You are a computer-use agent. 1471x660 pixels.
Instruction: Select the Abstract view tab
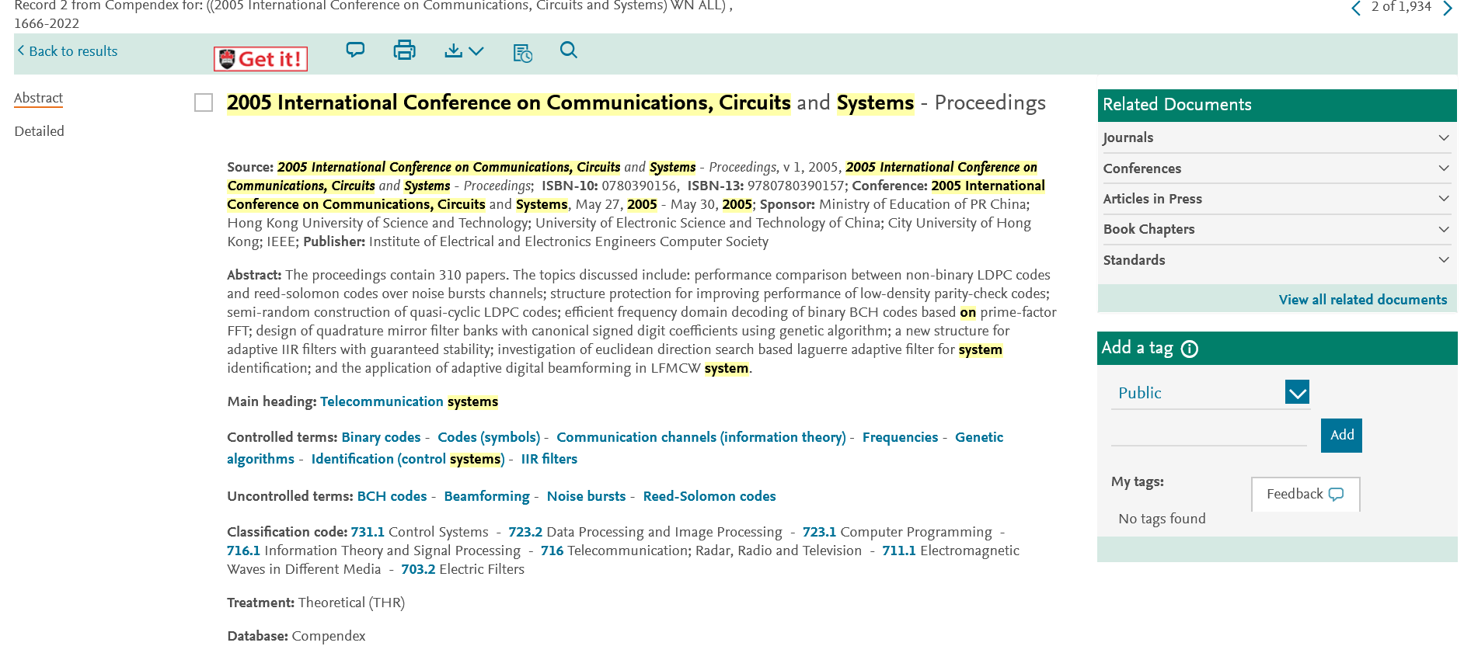(x=38, y=98)
